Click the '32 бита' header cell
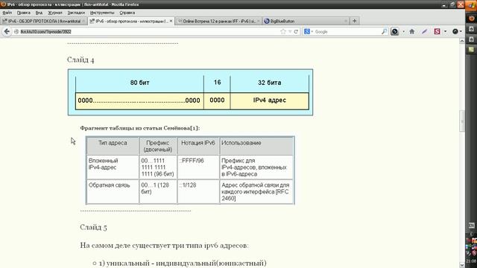This screenshot has width=477, height=268. pos(270,83)
